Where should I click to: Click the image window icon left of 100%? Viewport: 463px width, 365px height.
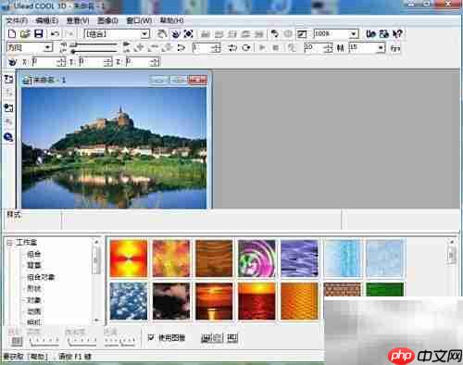tap(302, 34)
